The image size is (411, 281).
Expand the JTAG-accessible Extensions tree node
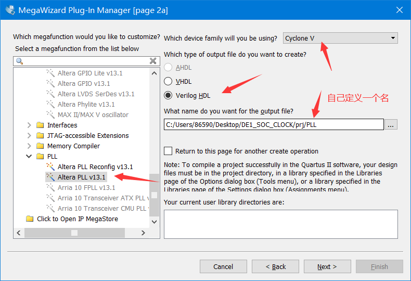click(x=29, y=135)
